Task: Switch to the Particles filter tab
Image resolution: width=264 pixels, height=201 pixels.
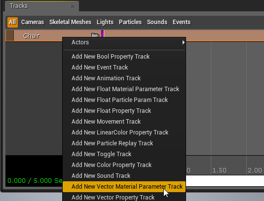Action: (130, 22)
